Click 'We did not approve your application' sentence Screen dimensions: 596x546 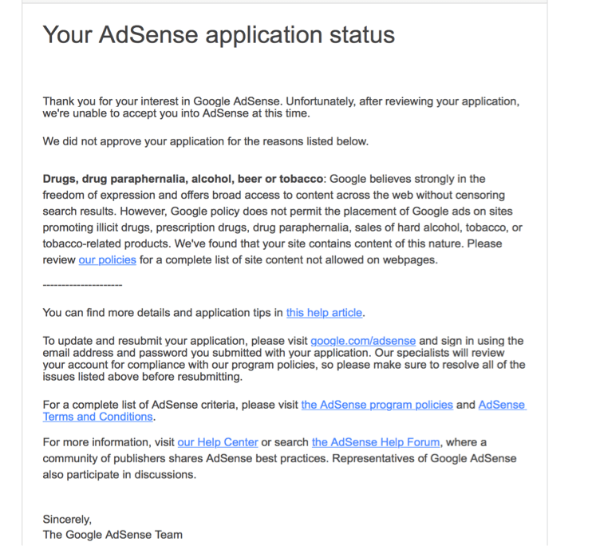pyautogui.click(x=206, y=141)
